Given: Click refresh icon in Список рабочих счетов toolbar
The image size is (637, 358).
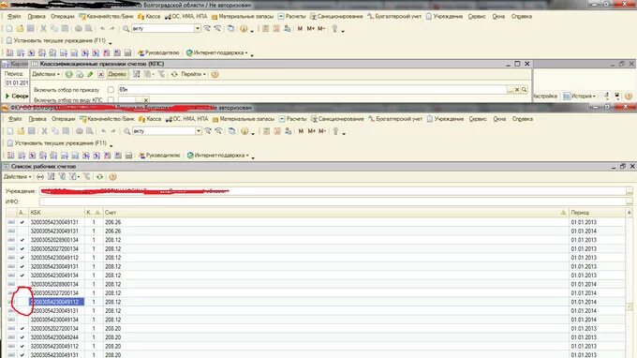Looking at the screenshot, I should pos(99,177).
